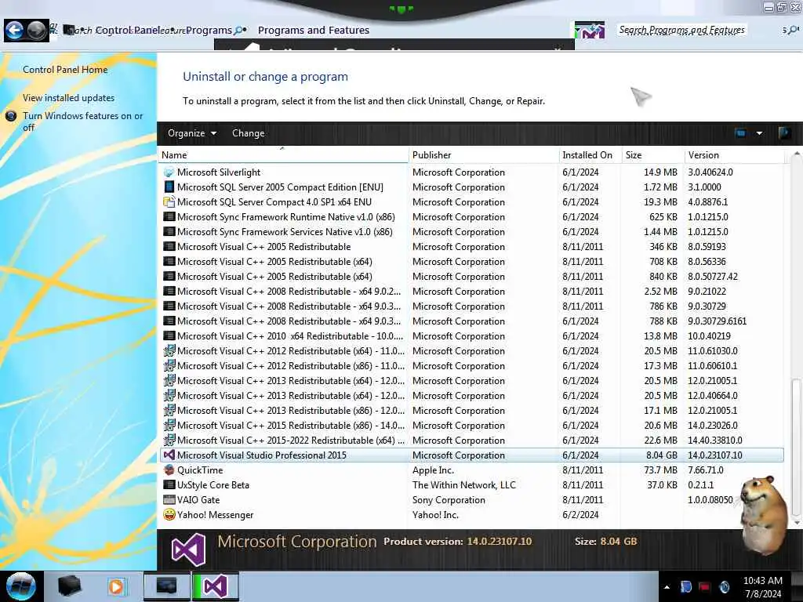
Task: Click the Change toolbar button
Action: pos(249,133)
